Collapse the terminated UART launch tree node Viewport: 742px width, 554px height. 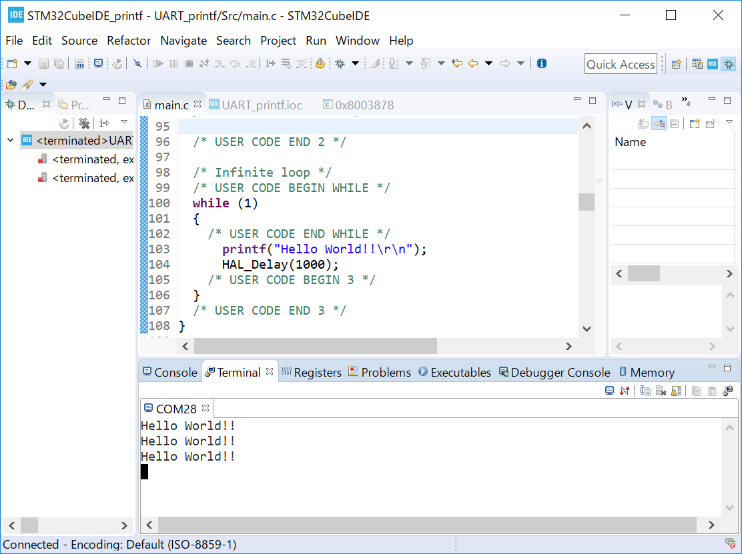pos(11,141)
